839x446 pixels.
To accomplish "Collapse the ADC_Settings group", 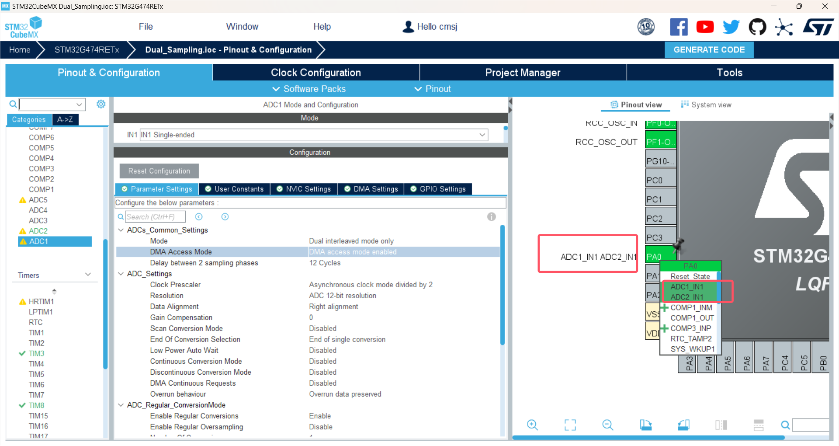I will (121, 274).
